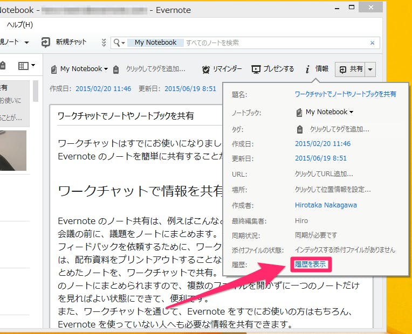Click 更新日 2015/06/19 8:51 in info panel
The width and height of the screenshot is (412, 334).
320,158
